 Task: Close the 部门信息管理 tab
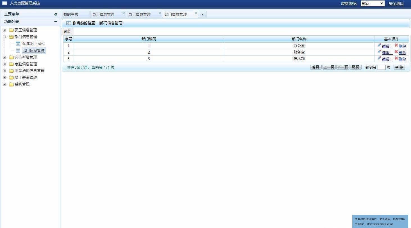pyautogui.click(x=196, y=13)
